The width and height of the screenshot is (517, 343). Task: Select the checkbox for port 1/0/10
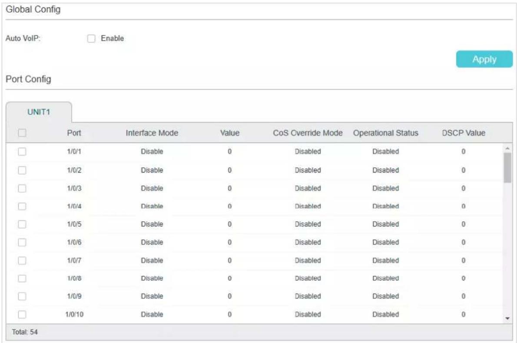[22, 314]
